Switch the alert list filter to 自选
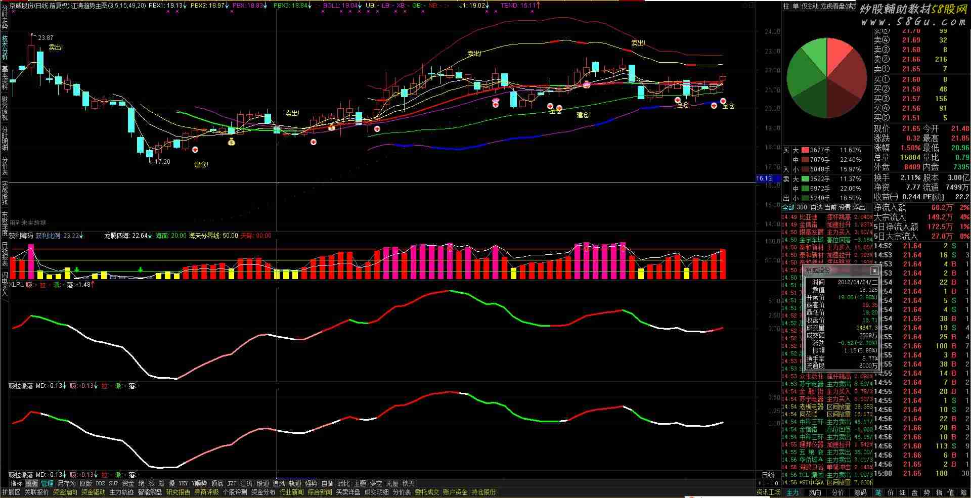This screenshot has width=971, height=498. pyautogui.click(x=816, y=208)
